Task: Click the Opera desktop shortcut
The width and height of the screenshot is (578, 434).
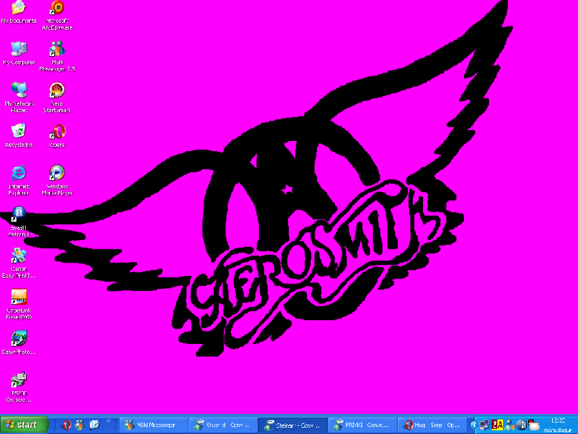Action: tap(57, 136)
